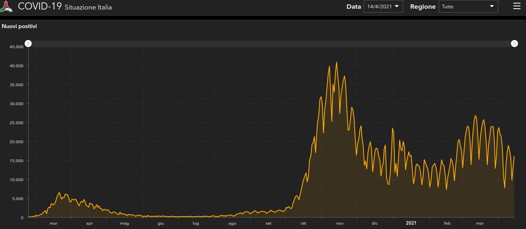Open the Regione dropdown showing Tutte
Image resolution: width=526 pixels, height=229 pixels.
[x=468, y=6]
